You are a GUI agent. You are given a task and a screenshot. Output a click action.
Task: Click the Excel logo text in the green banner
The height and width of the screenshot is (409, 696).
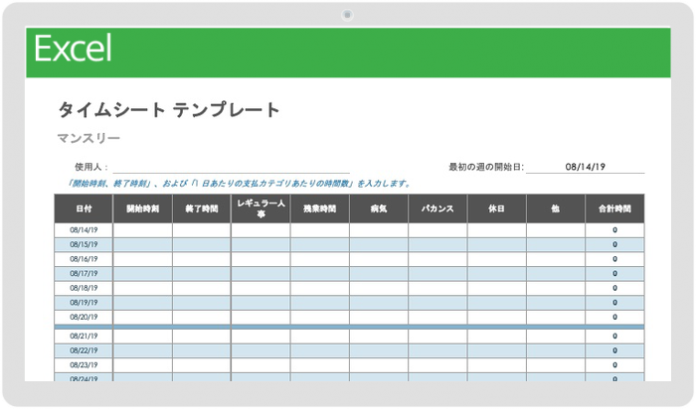pos(73,49)
